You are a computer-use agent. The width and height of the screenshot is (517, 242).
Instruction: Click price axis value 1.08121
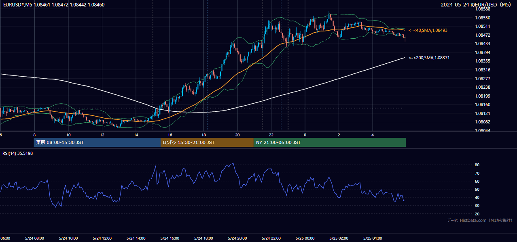coord(482,113)
